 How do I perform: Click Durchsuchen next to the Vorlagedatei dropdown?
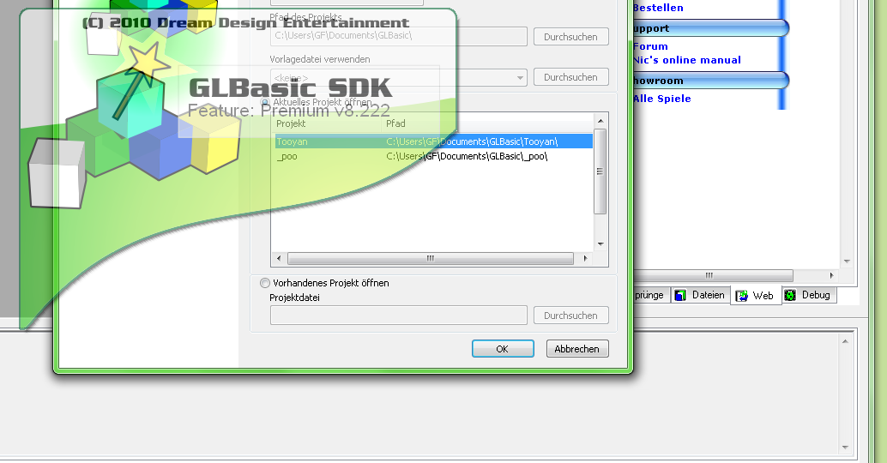(x=570, y=77)
